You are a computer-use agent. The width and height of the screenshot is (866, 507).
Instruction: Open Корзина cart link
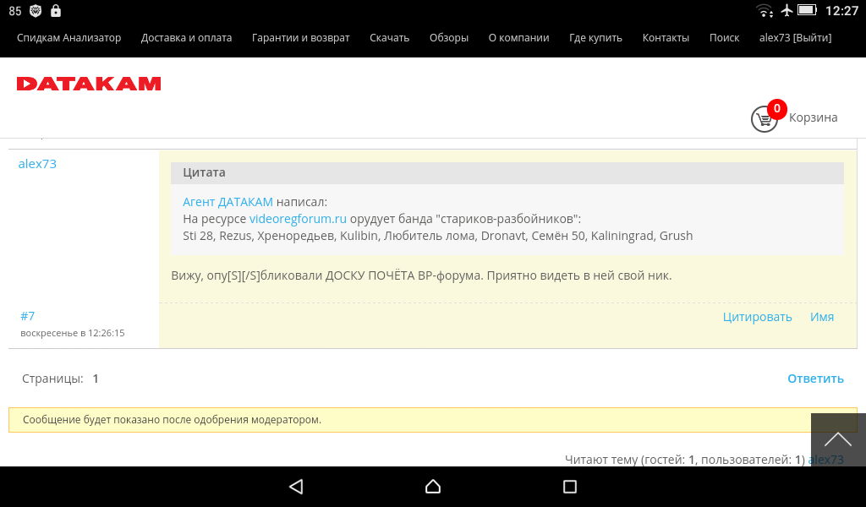(x=813, y=117)
